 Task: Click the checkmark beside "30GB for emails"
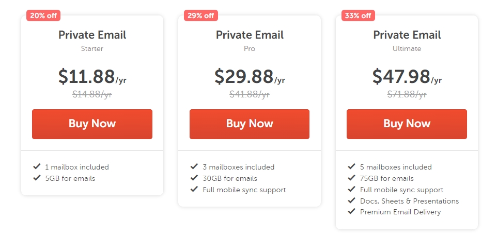(x=194, y=178)
